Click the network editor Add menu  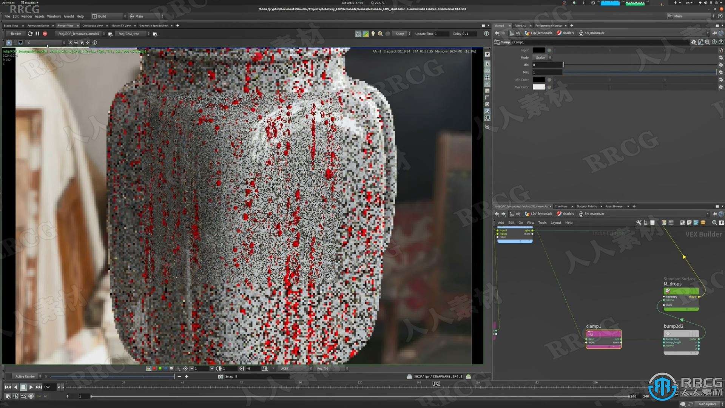pyautogui.click(x=501, y=223)
